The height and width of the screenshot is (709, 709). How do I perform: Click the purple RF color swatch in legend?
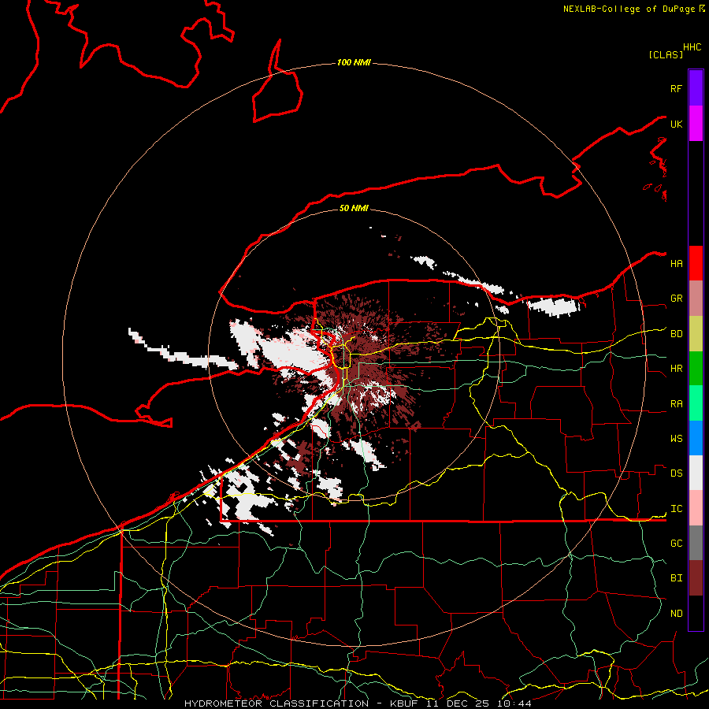[696, 88]
